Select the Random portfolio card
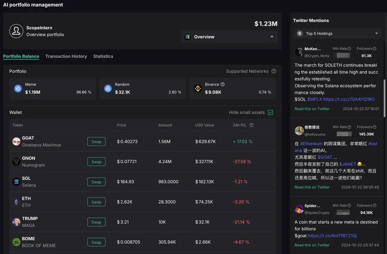 [x=143, y=88]
